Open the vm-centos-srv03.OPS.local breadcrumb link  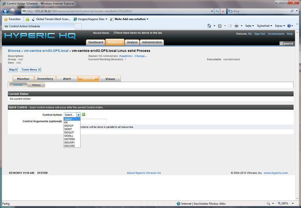46,51
